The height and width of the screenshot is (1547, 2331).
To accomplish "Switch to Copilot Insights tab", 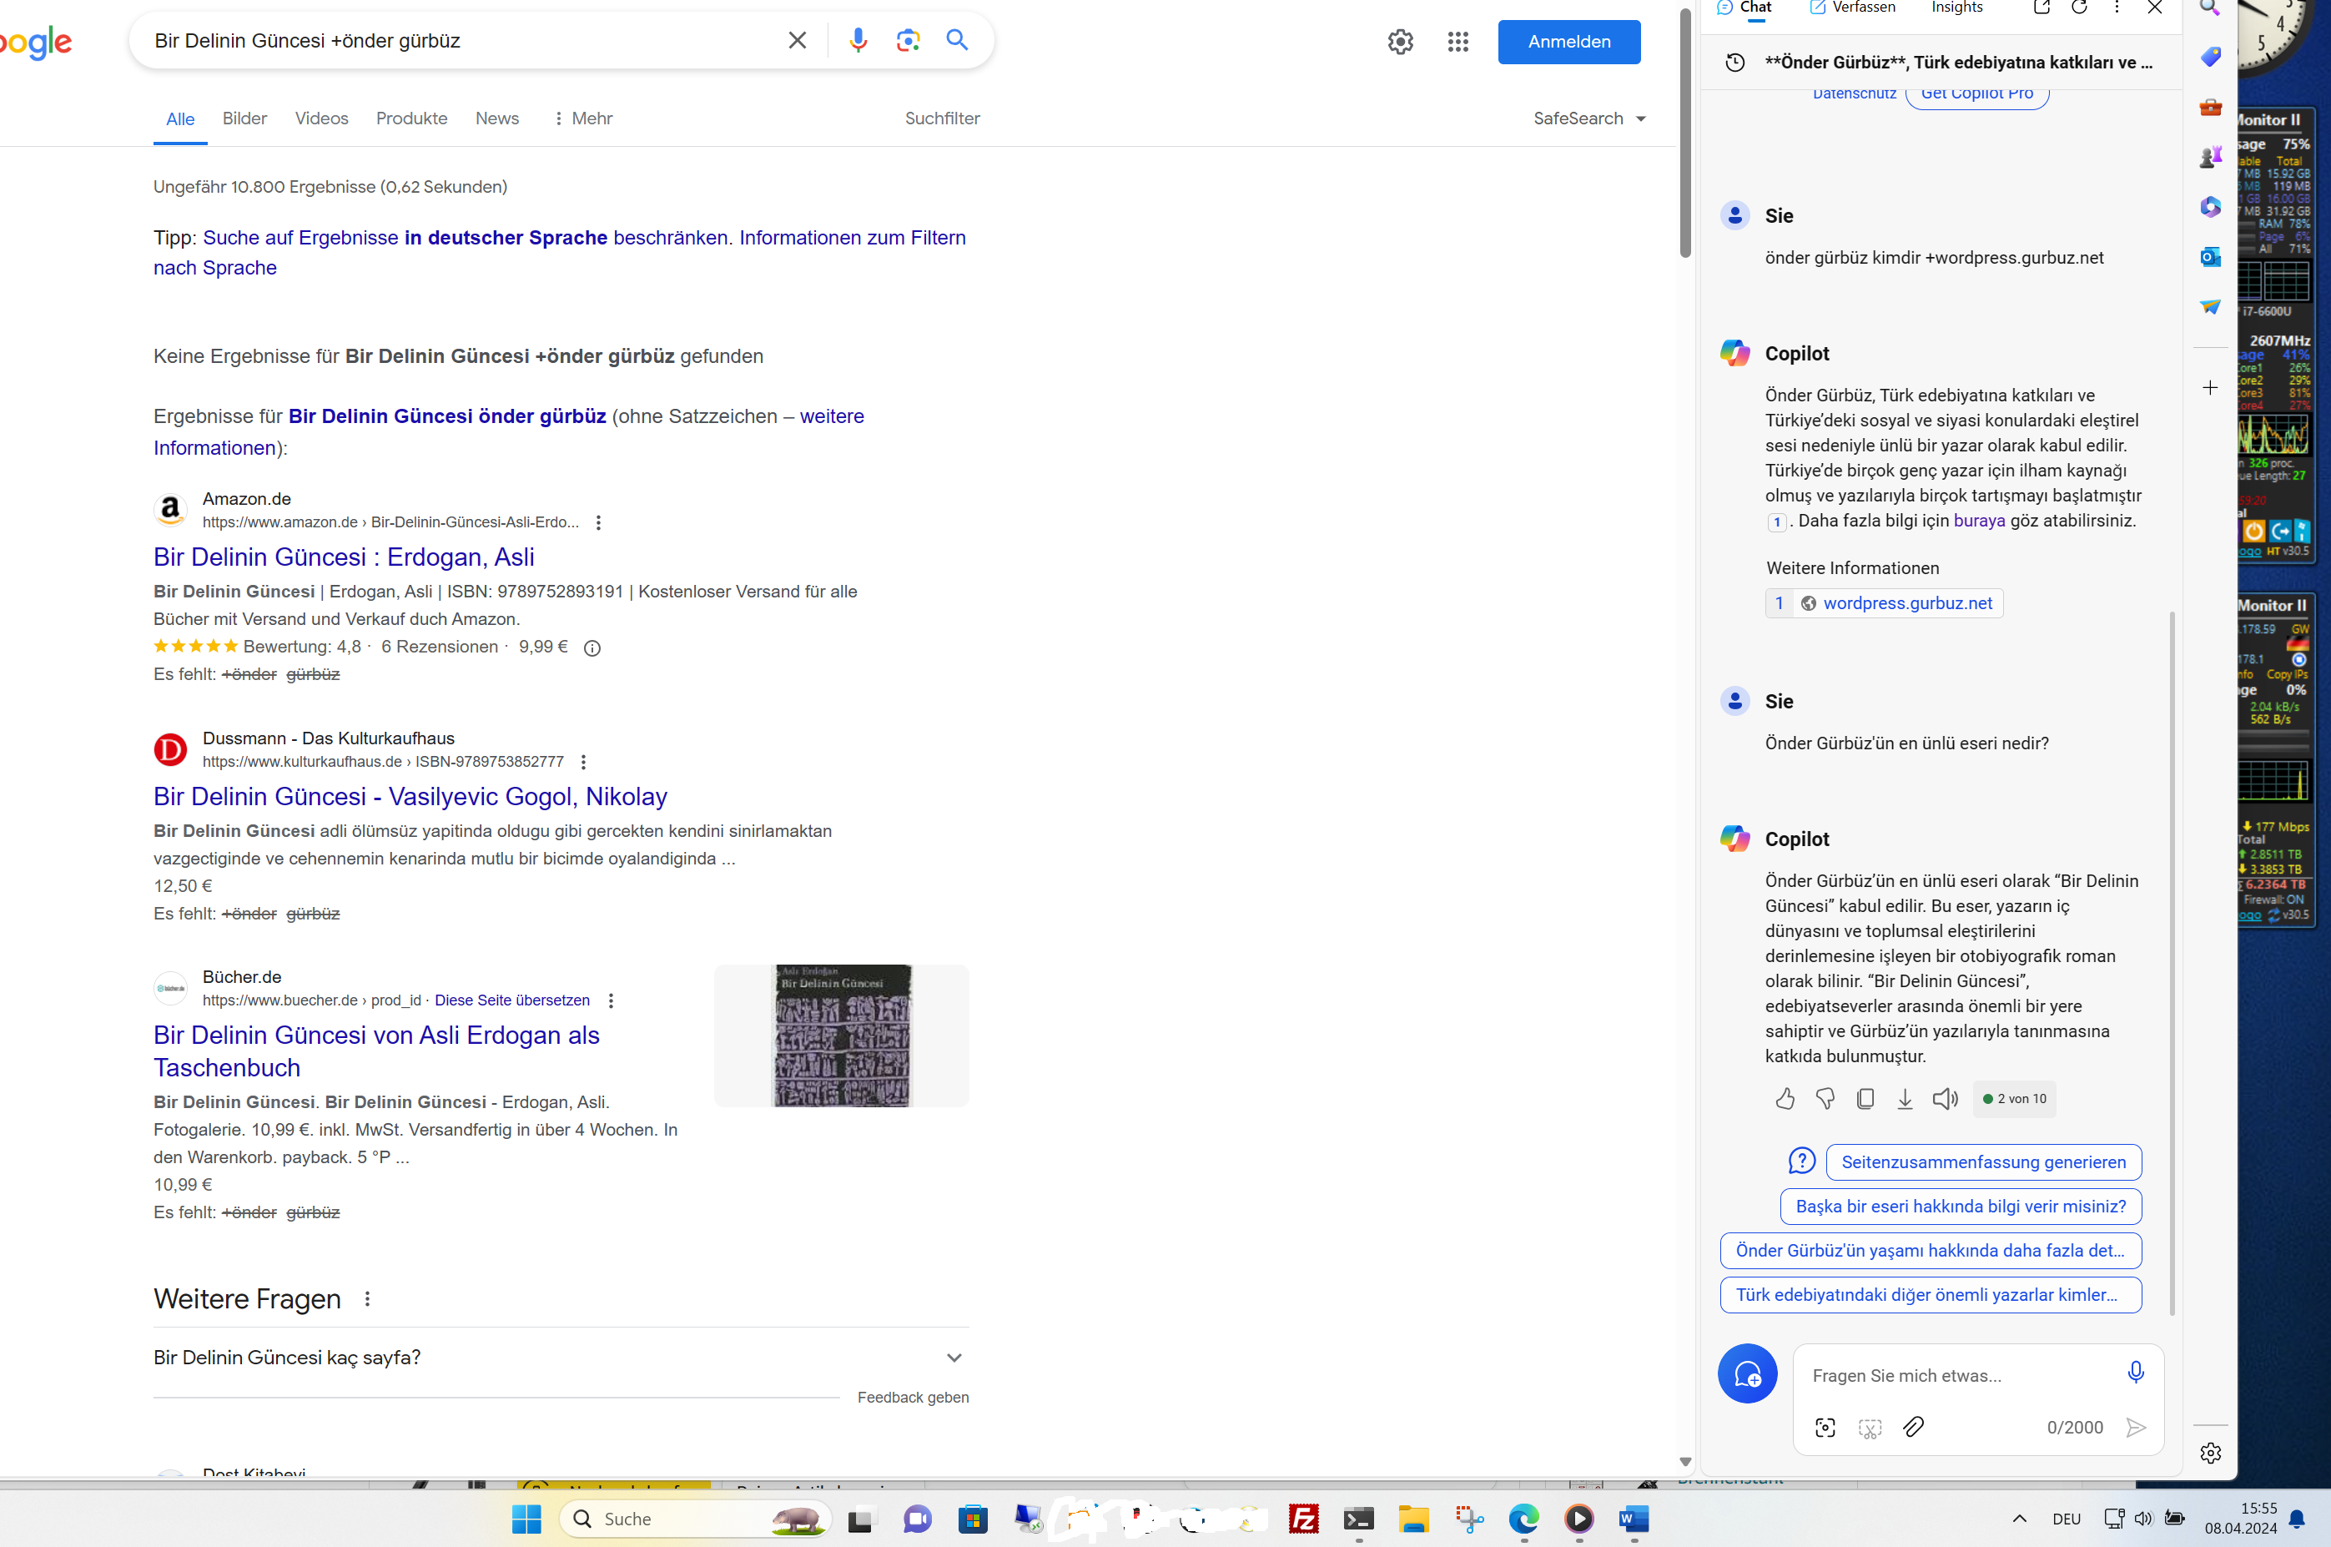I will pos(1956,8).
